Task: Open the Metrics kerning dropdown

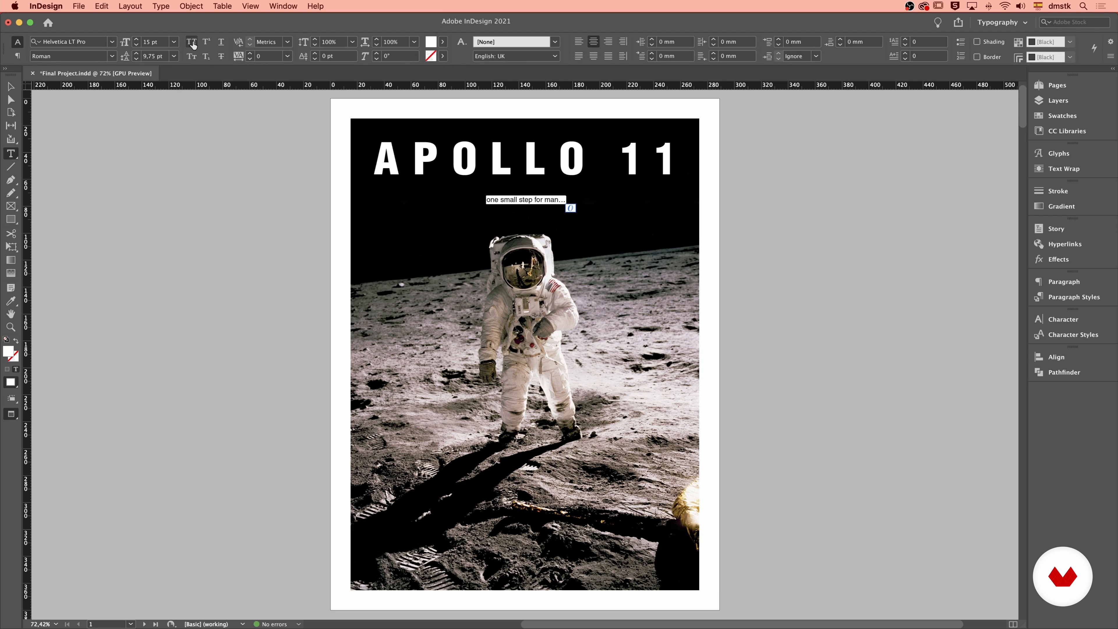Action: pos(287,42)
